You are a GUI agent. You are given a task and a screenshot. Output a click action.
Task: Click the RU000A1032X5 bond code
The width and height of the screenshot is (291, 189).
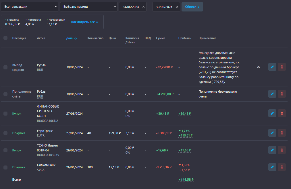pos(48,155)
